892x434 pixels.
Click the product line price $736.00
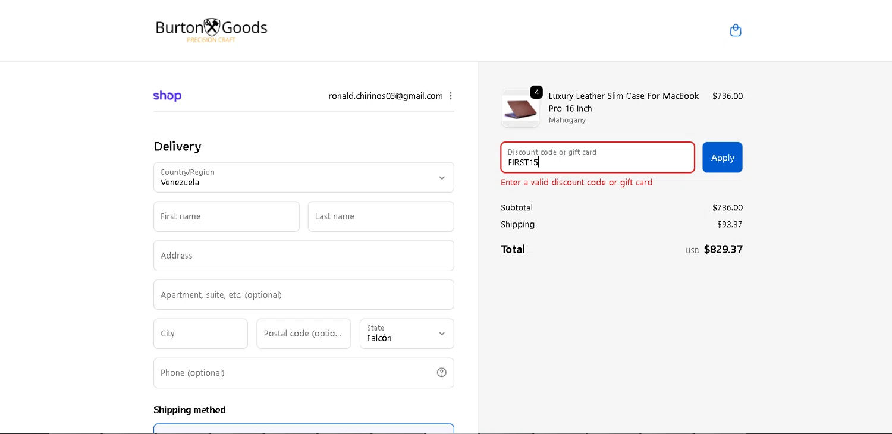click(727, 96)
